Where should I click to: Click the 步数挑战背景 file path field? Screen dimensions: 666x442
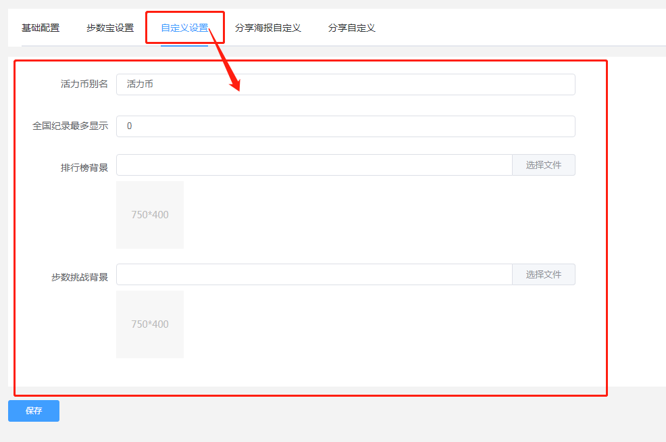pos(314,274)
